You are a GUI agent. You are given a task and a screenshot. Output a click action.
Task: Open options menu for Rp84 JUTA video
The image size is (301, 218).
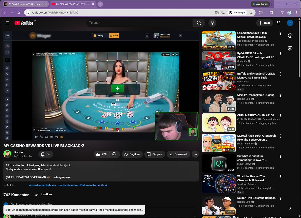281,54
